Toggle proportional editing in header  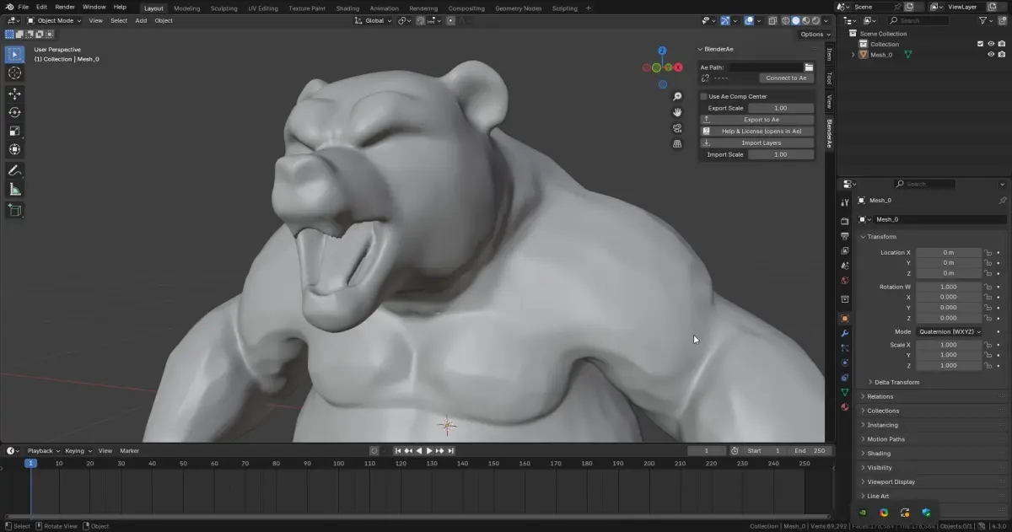point(451,20)
